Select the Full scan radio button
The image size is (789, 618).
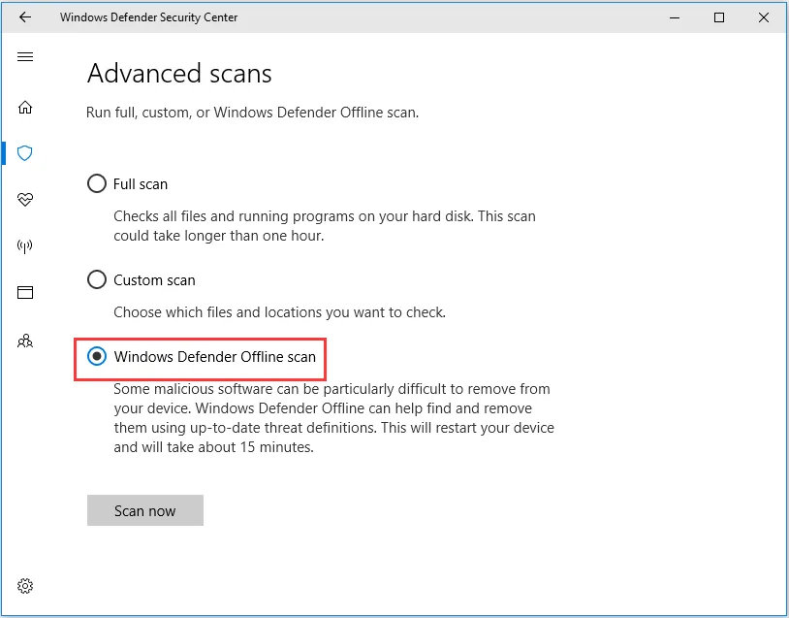tap(97, 183)
